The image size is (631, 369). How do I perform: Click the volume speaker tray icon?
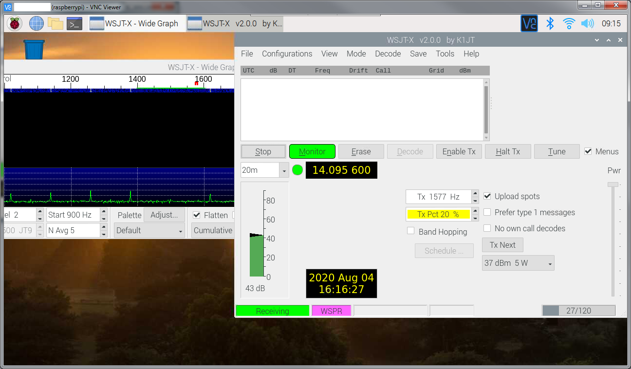click(588, 23)
